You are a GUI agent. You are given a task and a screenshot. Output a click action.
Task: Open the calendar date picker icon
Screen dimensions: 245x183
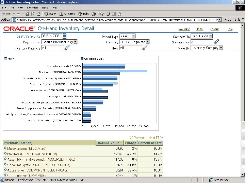[x=64, y=36]
